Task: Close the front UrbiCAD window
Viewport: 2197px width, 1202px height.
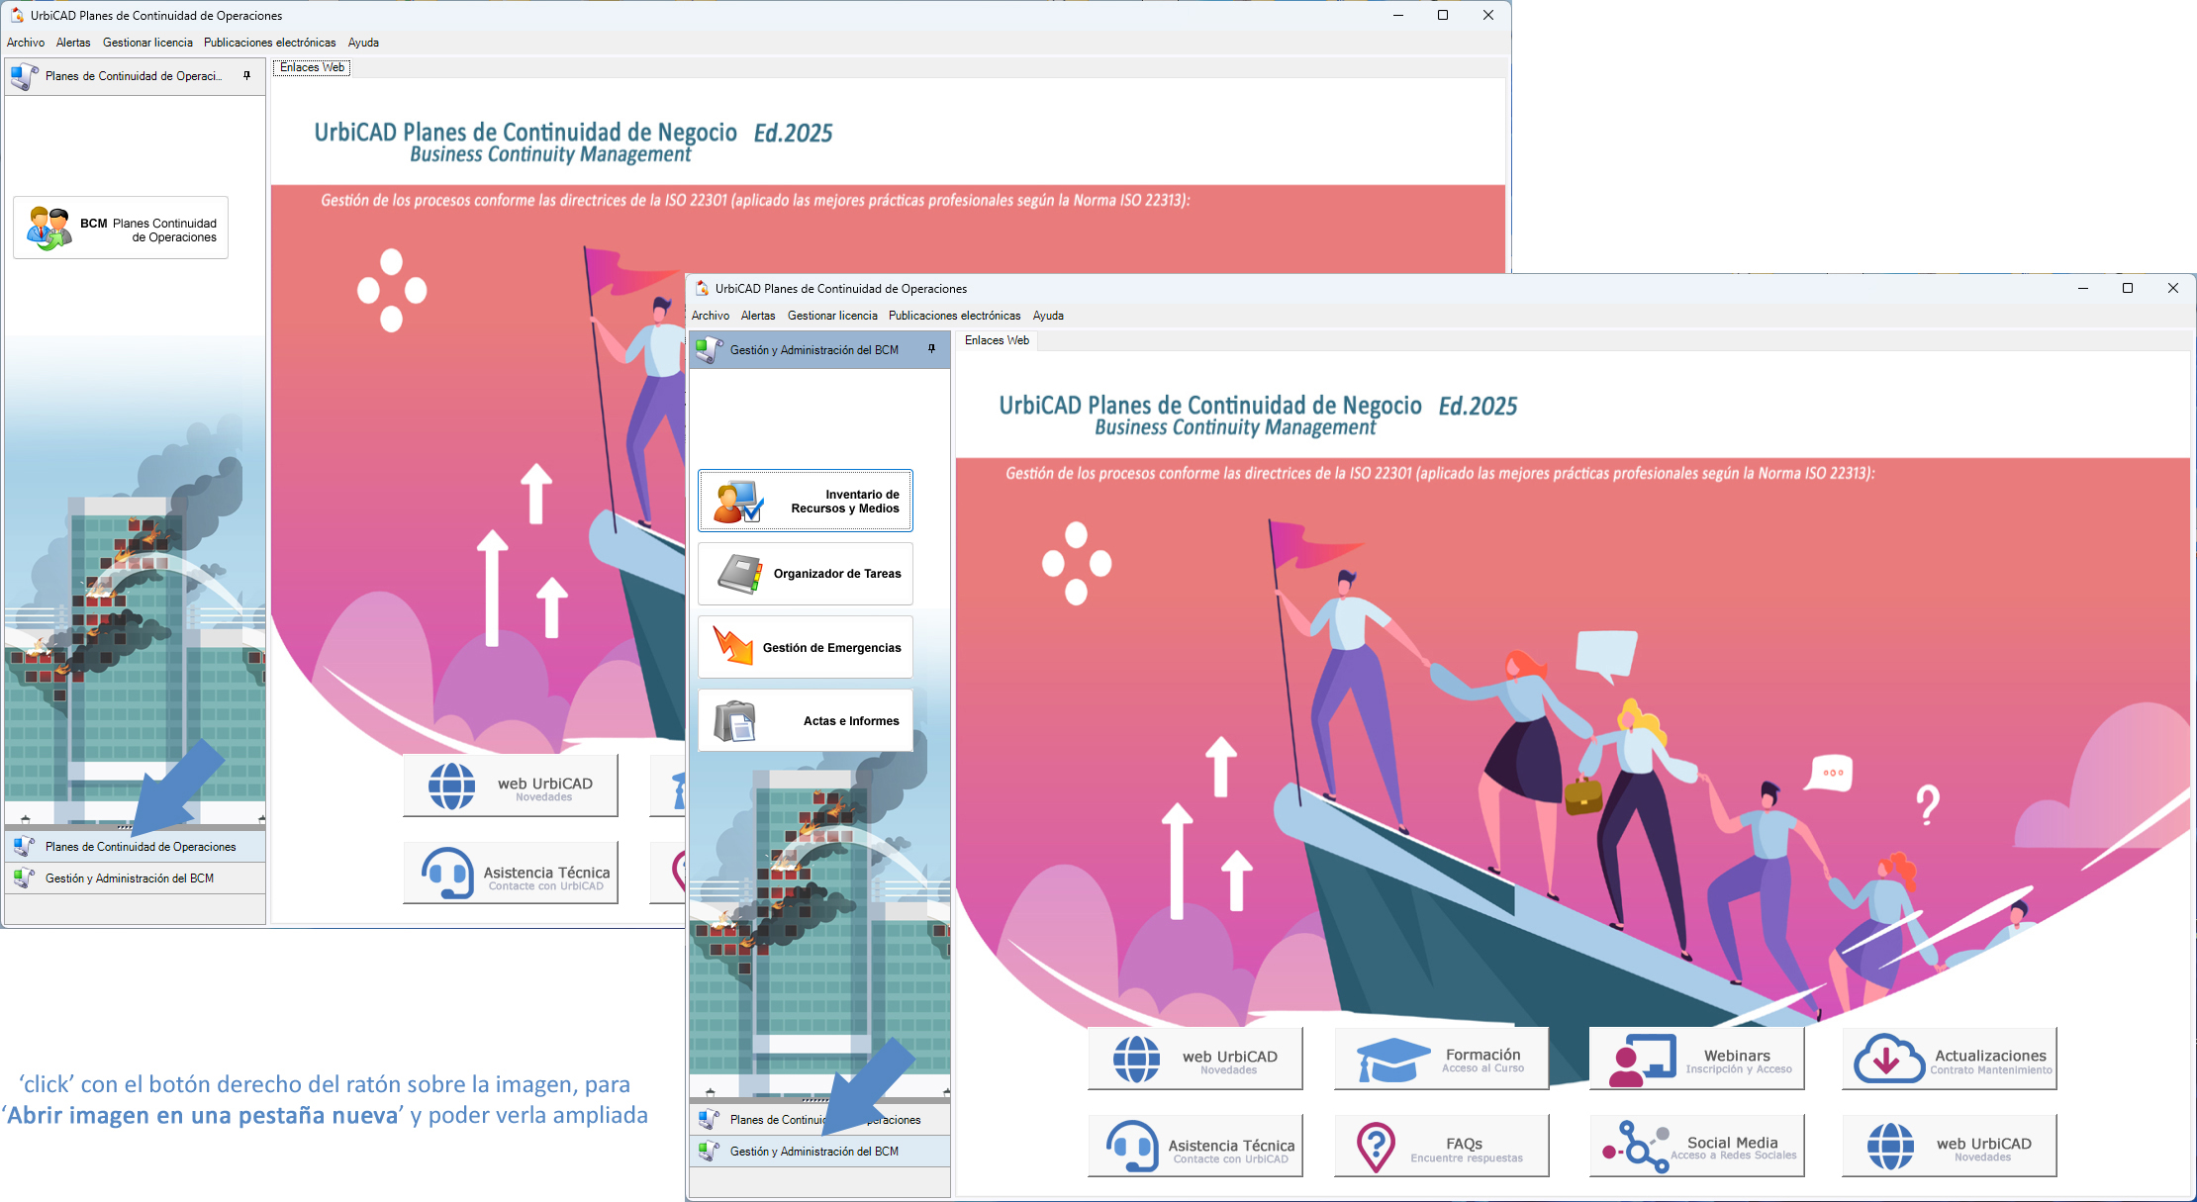Action: 2173,288
